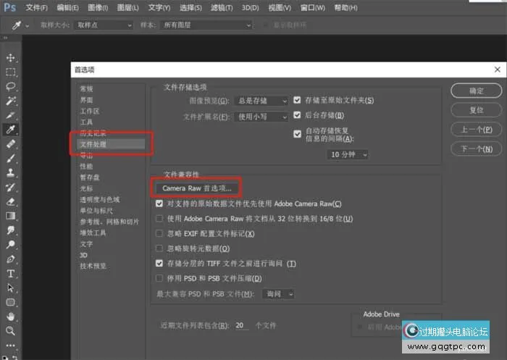Select the Hand tool
Viewport: 507px width, 360px height.
click(x=11, y=317)
